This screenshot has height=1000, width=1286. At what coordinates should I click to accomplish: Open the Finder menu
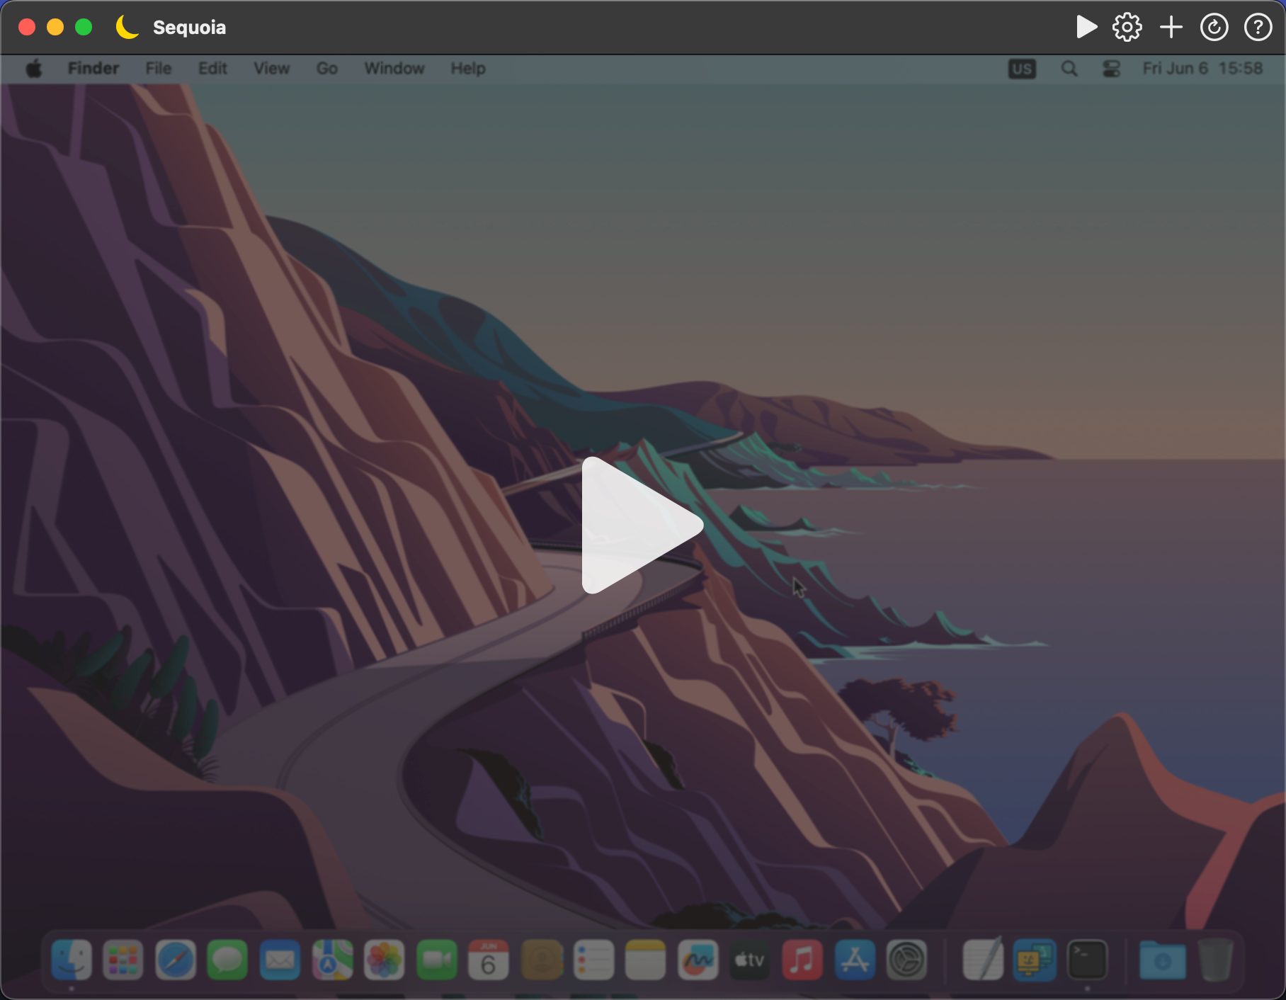(93, 69)
